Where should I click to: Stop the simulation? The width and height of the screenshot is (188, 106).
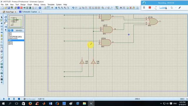click(x=19, y=99)
